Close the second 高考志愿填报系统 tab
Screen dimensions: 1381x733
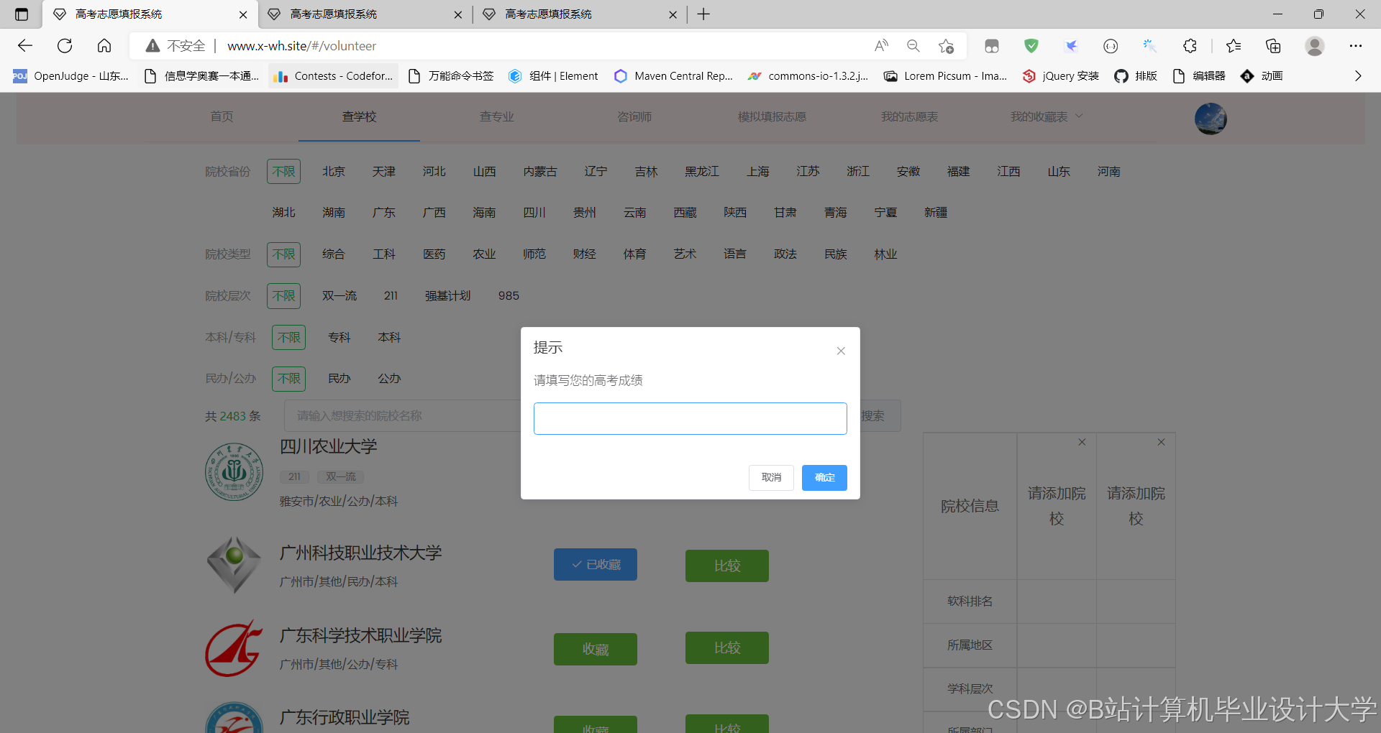coord(458,14)
